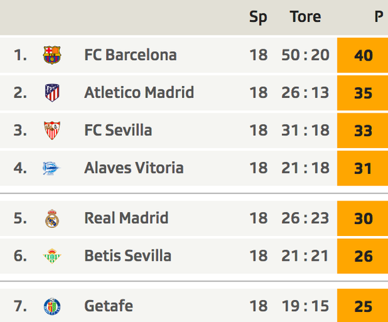Click the FC Sevilla club crest
The height and width of the screenshot is (322, 388).
[x=52, y=131]
